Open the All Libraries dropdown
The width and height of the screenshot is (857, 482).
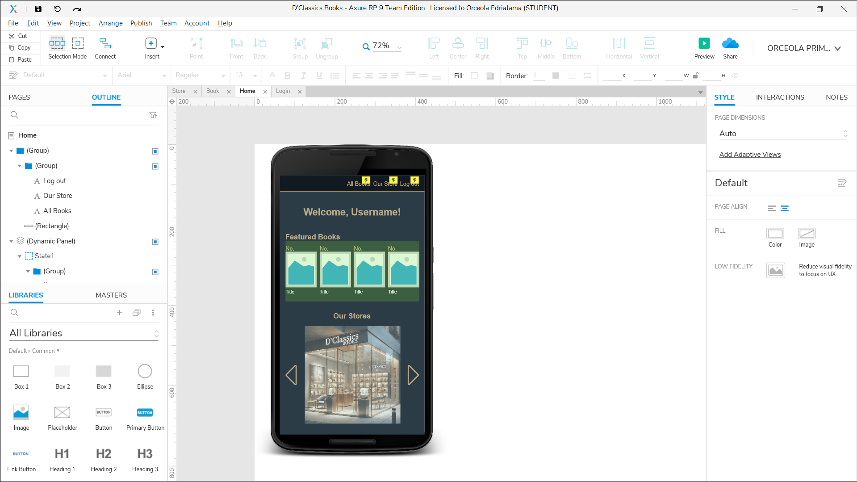[84, 333]
